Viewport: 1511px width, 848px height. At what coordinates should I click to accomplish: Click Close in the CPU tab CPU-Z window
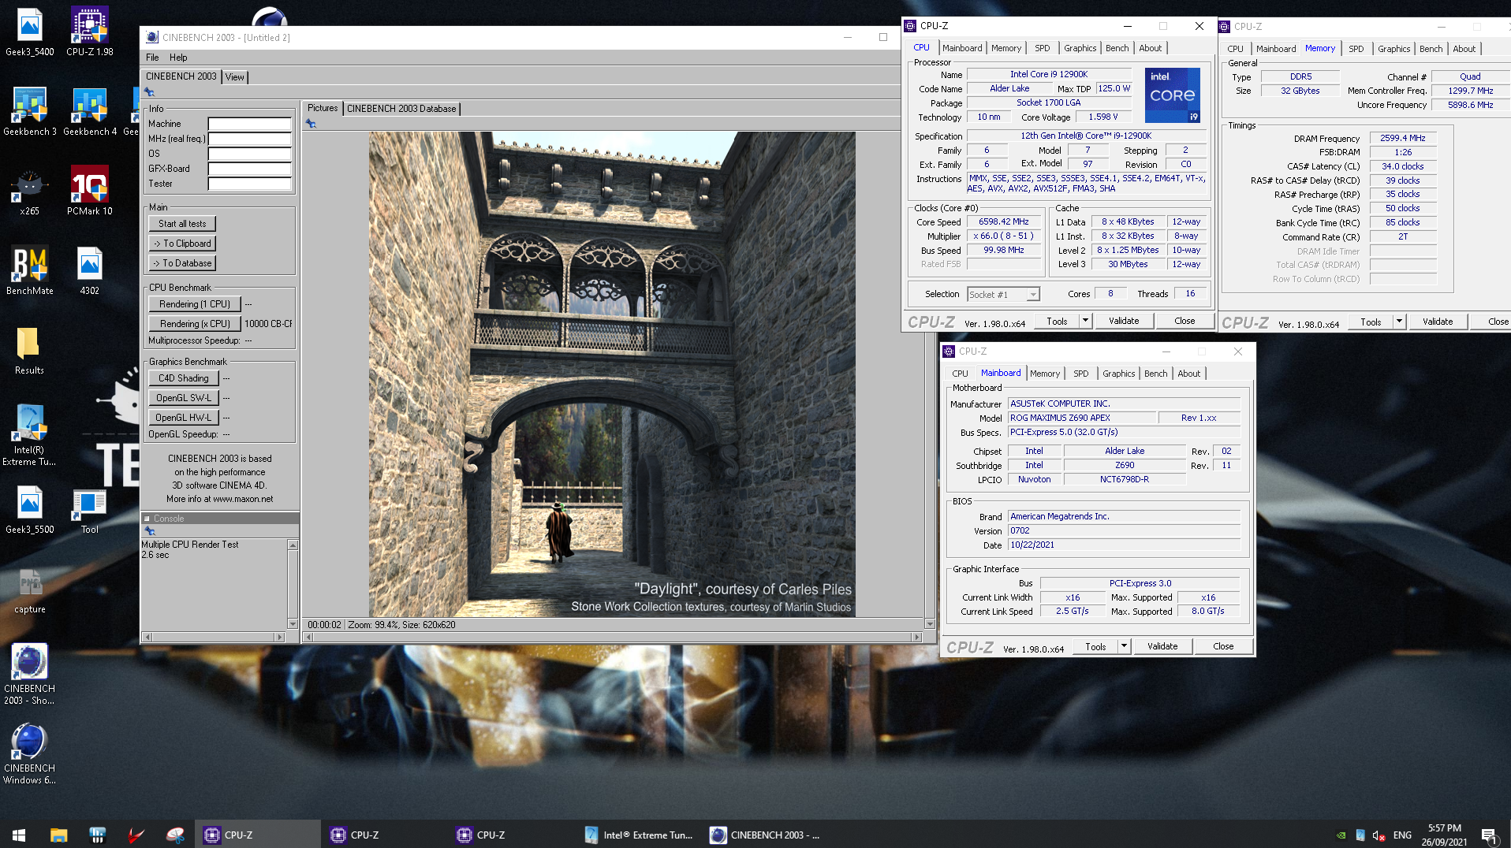point(1185,321)
